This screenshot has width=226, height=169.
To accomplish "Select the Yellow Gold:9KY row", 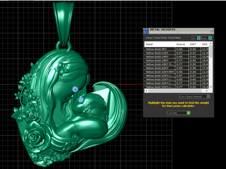I will tap(177, 49).
